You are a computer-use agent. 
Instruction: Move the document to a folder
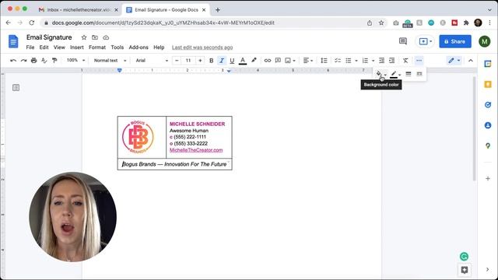coord(95,37)
